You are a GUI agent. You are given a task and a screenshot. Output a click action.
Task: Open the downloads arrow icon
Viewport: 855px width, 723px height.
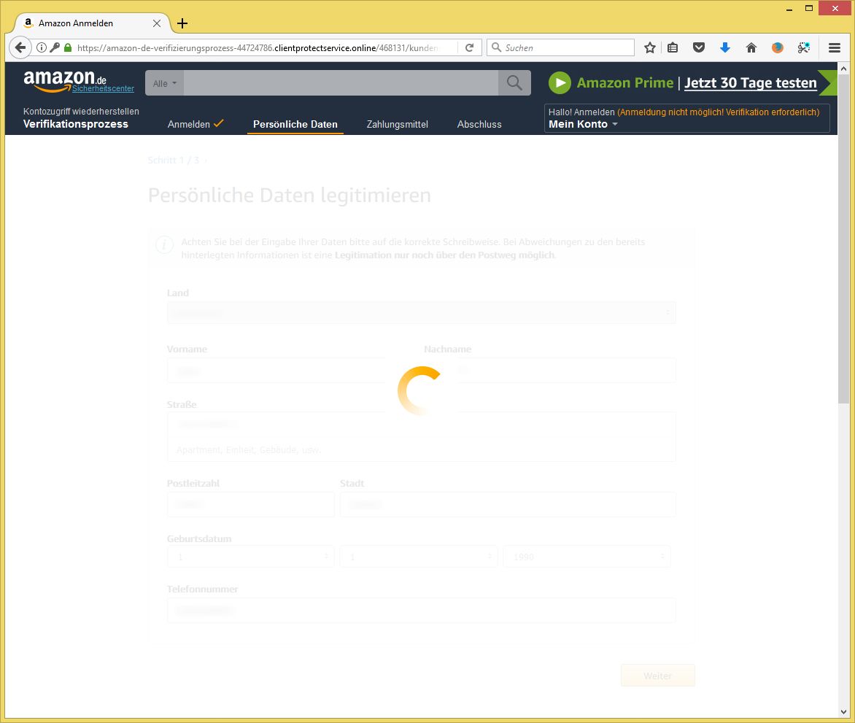click(725, 47)
